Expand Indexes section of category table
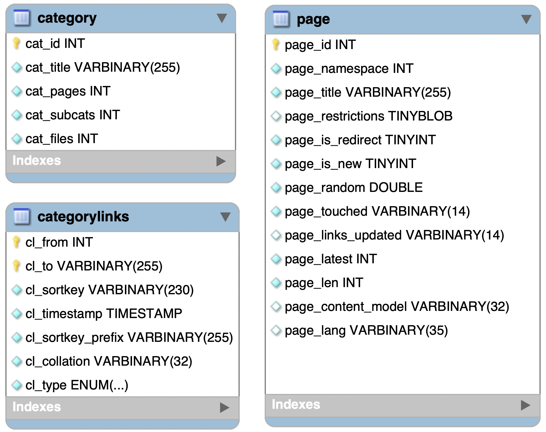The width and height of the screenshot is (546, 432). click(x=221, y=161)
